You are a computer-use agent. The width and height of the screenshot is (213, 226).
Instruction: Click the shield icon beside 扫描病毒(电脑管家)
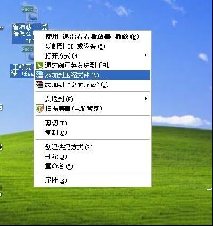39,109
